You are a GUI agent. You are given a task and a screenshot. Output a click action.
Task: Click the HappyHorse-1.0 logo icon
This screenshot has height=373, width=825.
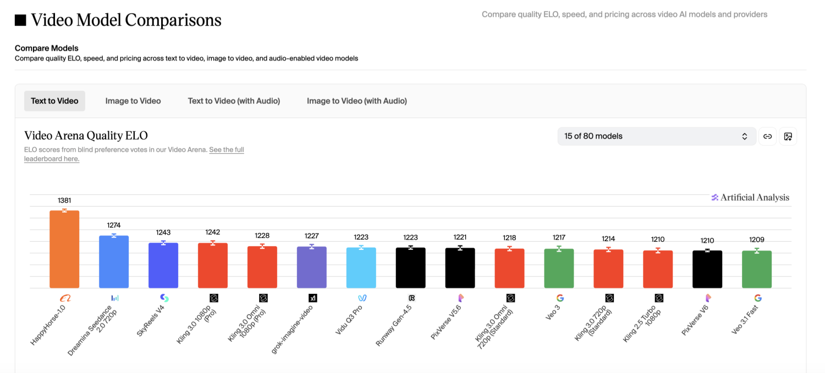[65, 298]
